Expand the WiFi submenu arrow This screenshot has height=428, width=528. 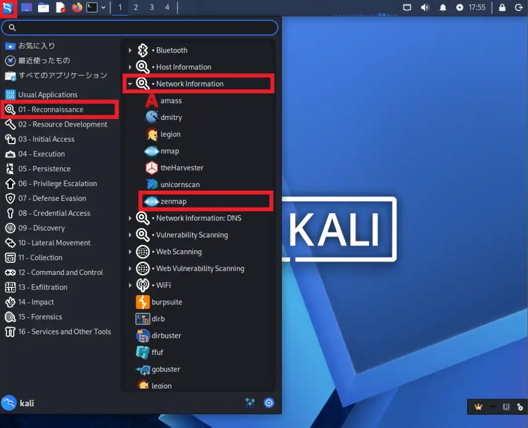pyautogui.click(x=130, y=285)
